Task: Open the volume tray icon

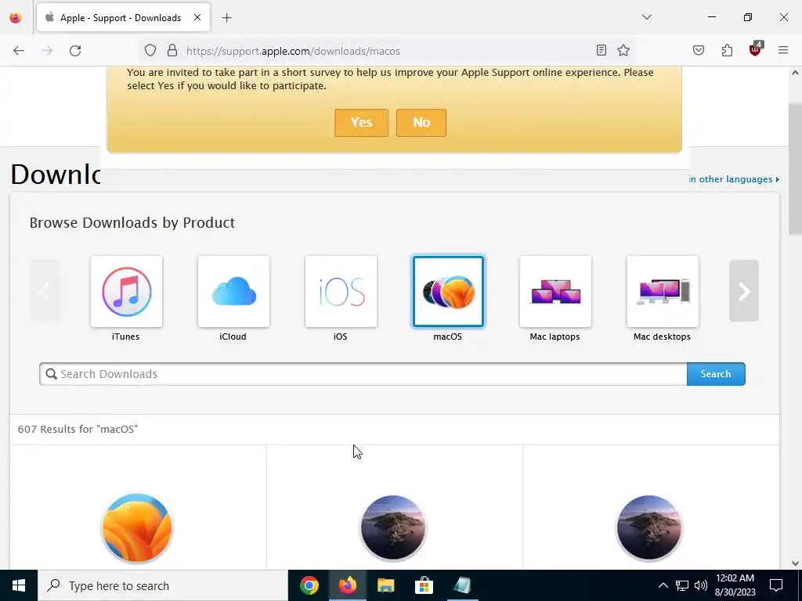Action: tap(701, 585)
